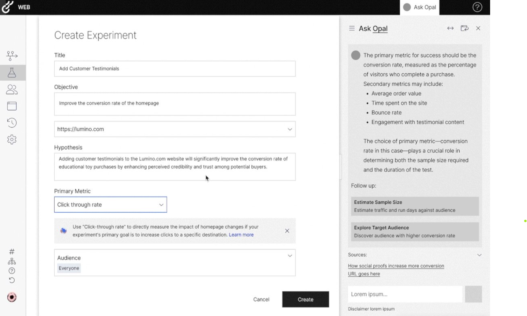Click the flags branching icon in sidebar
Viewport: 527px width, 316px height.
click(x=12, y=56)
